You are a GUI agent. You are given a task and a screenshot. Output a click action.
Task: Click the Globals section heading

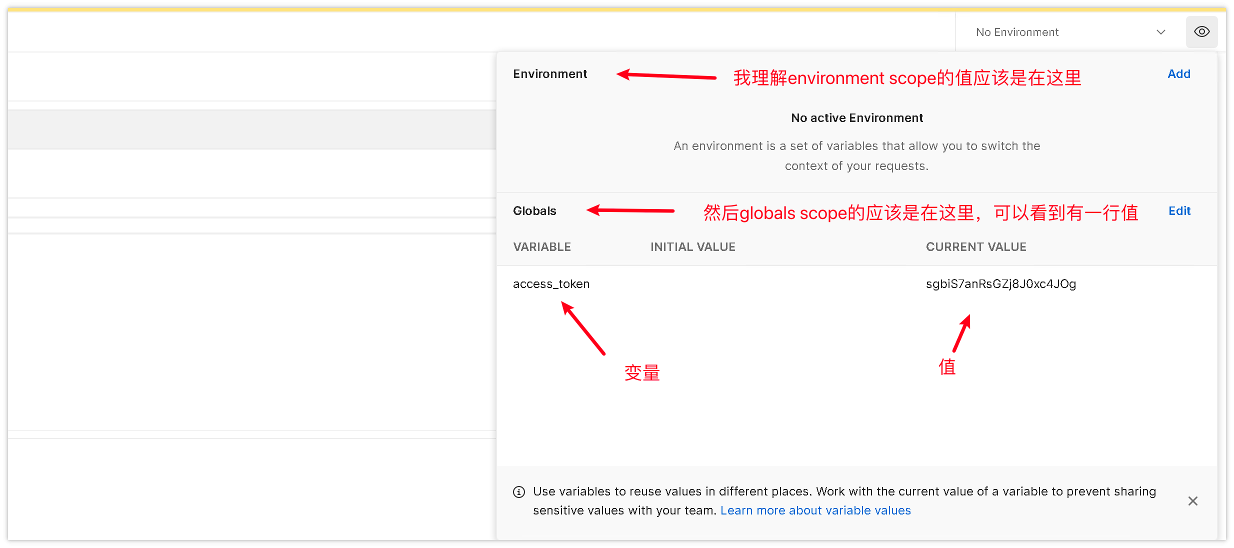click(x=534, y=211)
